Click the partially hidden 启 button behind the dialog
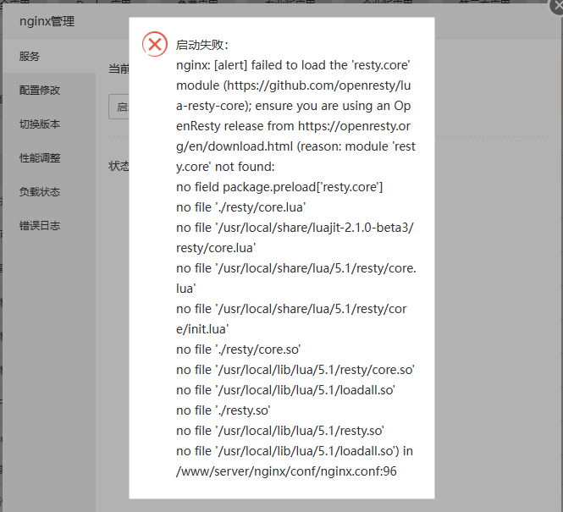Image resolution: width=563 pixels, height=512 pixels. [119, 107]
